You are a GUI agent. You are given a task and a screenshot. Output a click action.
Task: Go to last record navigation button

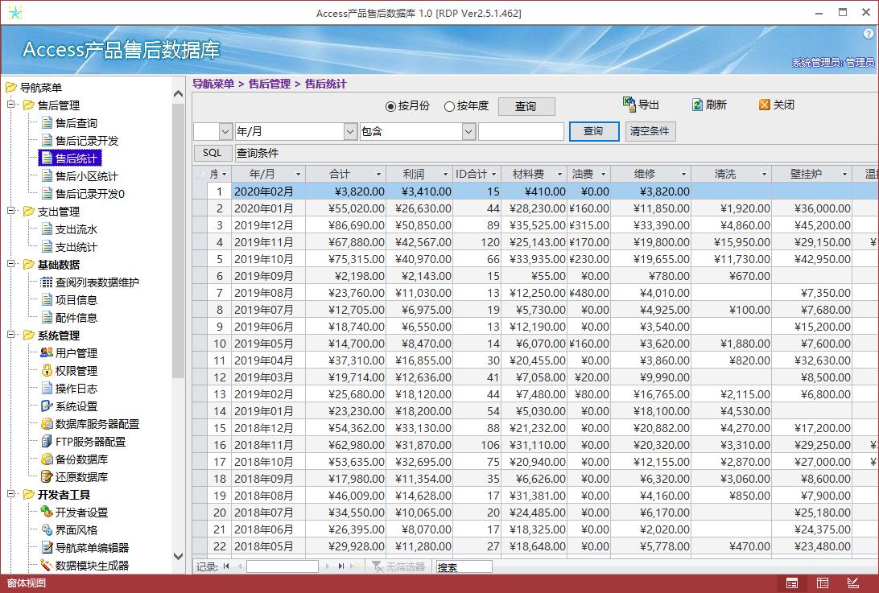[340, 566]
